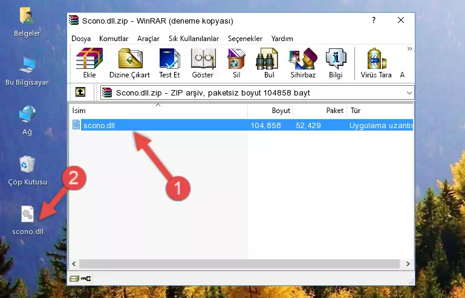
Task: Click the Uygulama uzantısı type cell
Action: (x=381, y=126)
